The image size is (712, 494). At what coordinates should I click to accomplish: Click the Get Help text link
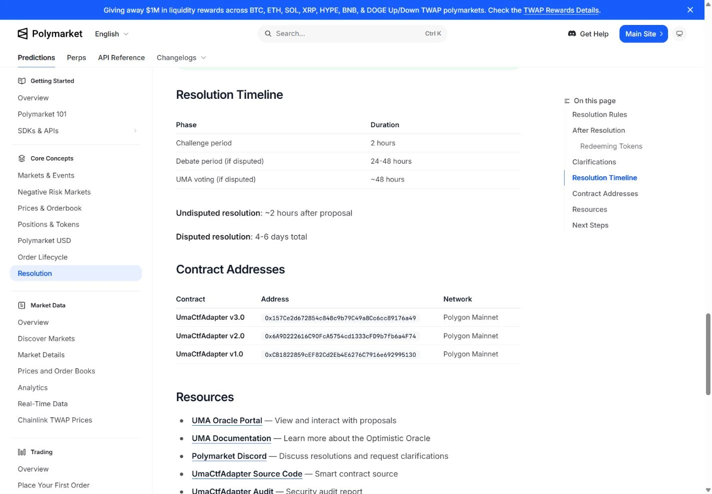tap(594, 34)
